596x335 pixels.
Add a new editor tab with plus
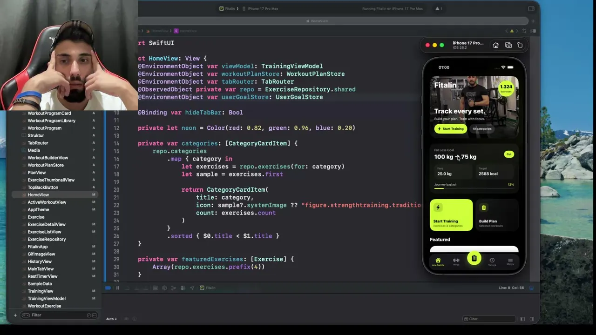click(x=534, y=21)
